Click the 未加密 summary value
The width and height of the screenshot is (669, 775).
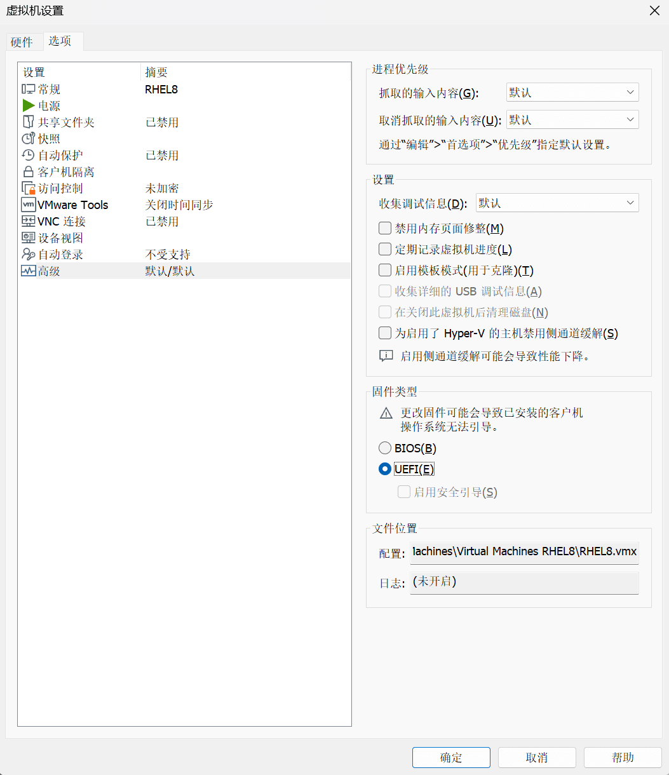click(162, 189)
